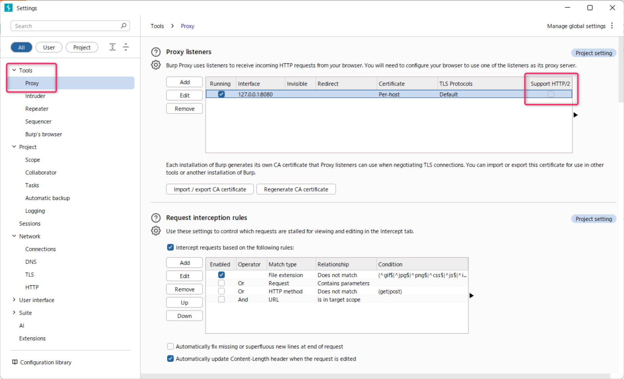
Task: Select Intruder in the settings tree
Action: coord(35,96)
